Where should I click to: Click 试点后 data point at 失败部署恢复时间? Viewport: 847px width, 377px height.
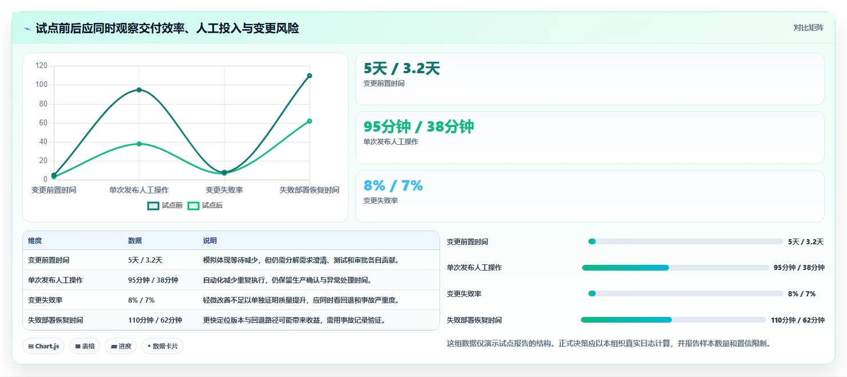[310, 121]
